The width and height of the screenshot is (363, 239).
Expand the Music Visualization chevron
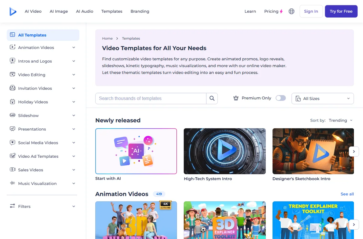(74, 183)
